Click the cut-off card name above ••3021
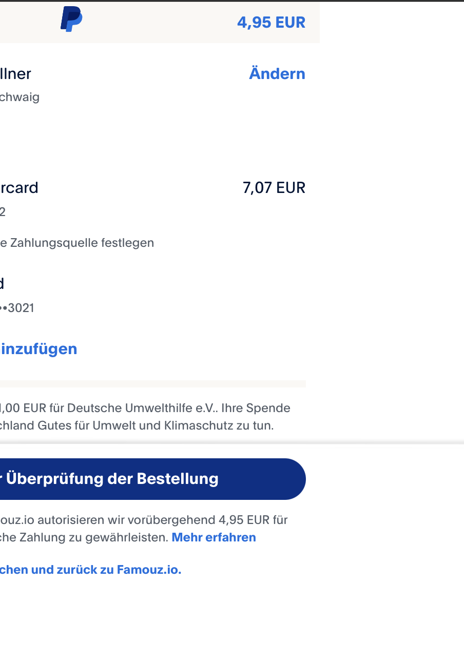 [2, 283]
